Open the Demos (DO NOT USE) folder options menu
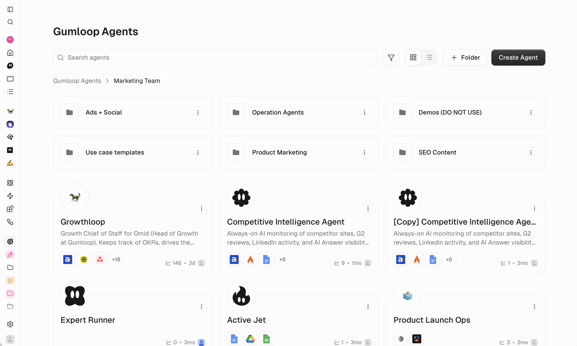577x346 pixels. click(531, 112)
